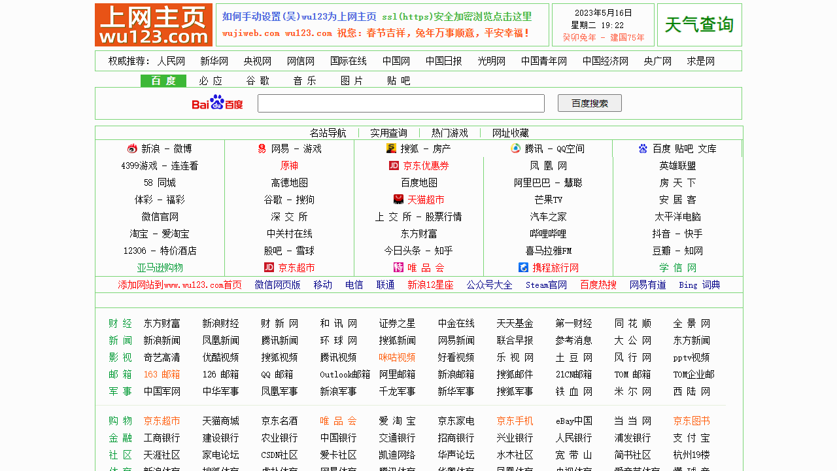Open the 原神 game link
Viewport: 837px width, 471px height.
pos(289,166)
